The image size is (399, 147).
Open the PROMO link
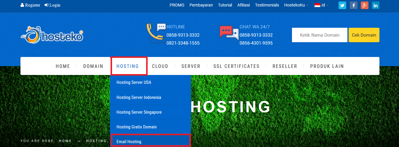pos(177,5)
